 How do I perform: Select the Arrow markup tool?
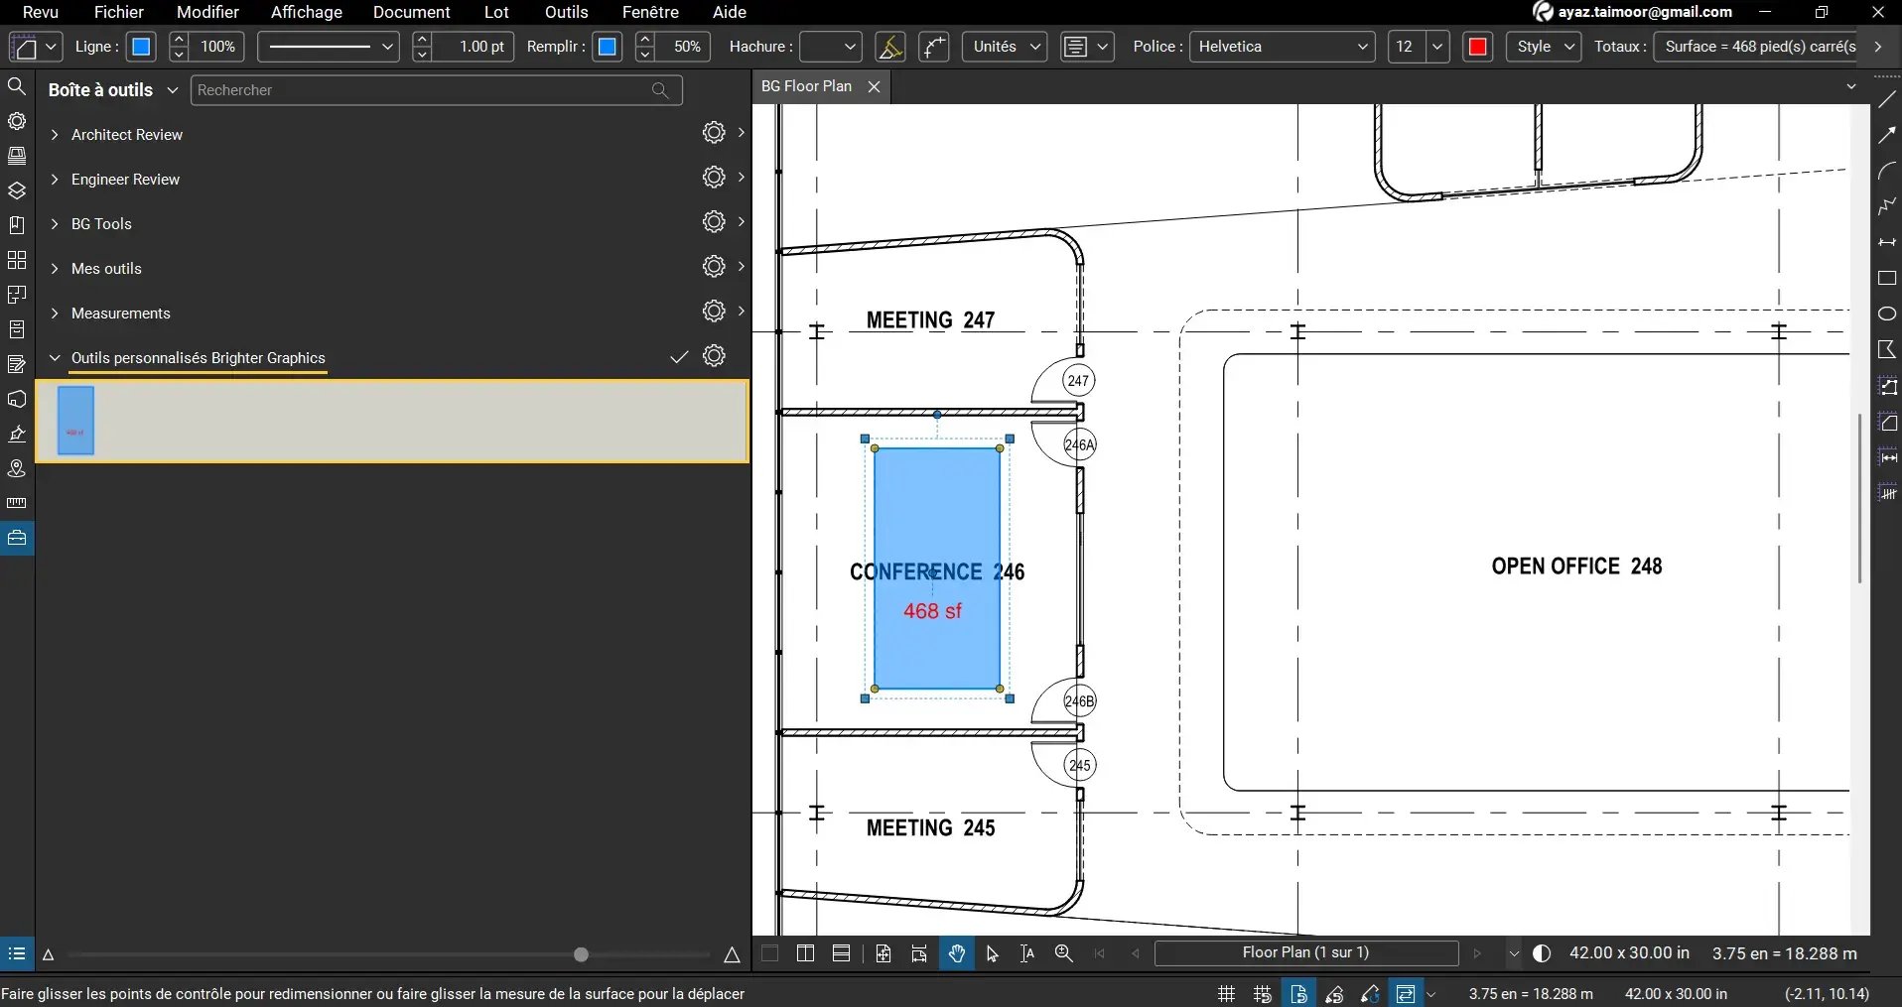click(1888, 136)
